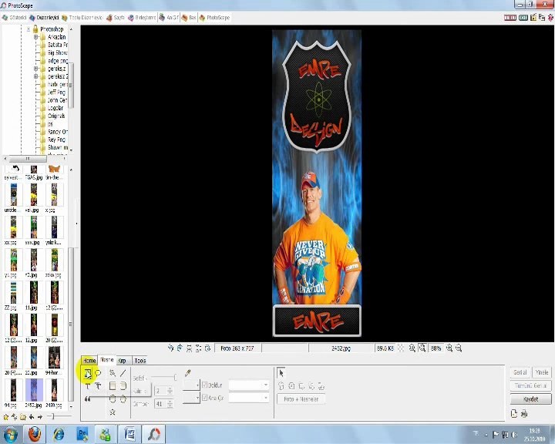Click the Geri al button

520,372
